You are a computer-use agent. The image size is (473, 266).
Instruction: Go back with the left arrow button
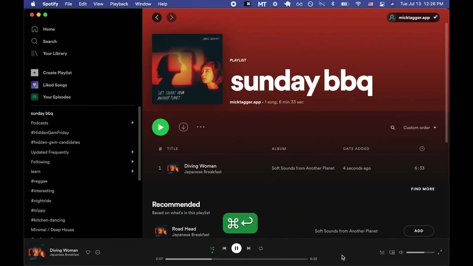click(157, 17)
